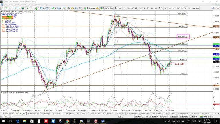Switch to D1 timeframe
The height and width of the screenshot is (124, 220).
(190, 8)
